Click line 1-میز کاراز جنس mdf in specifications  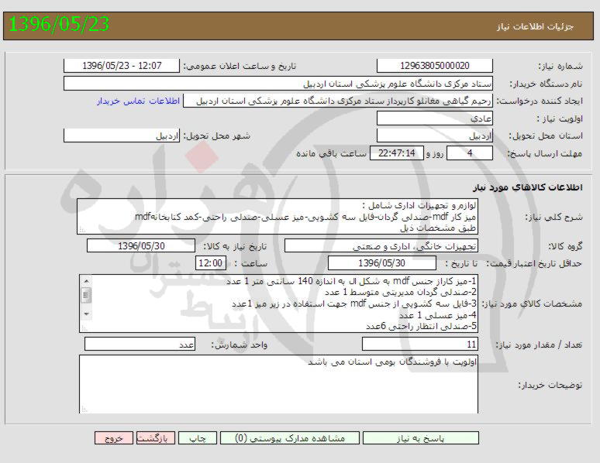pyautogui.click(x=351, y=281)
